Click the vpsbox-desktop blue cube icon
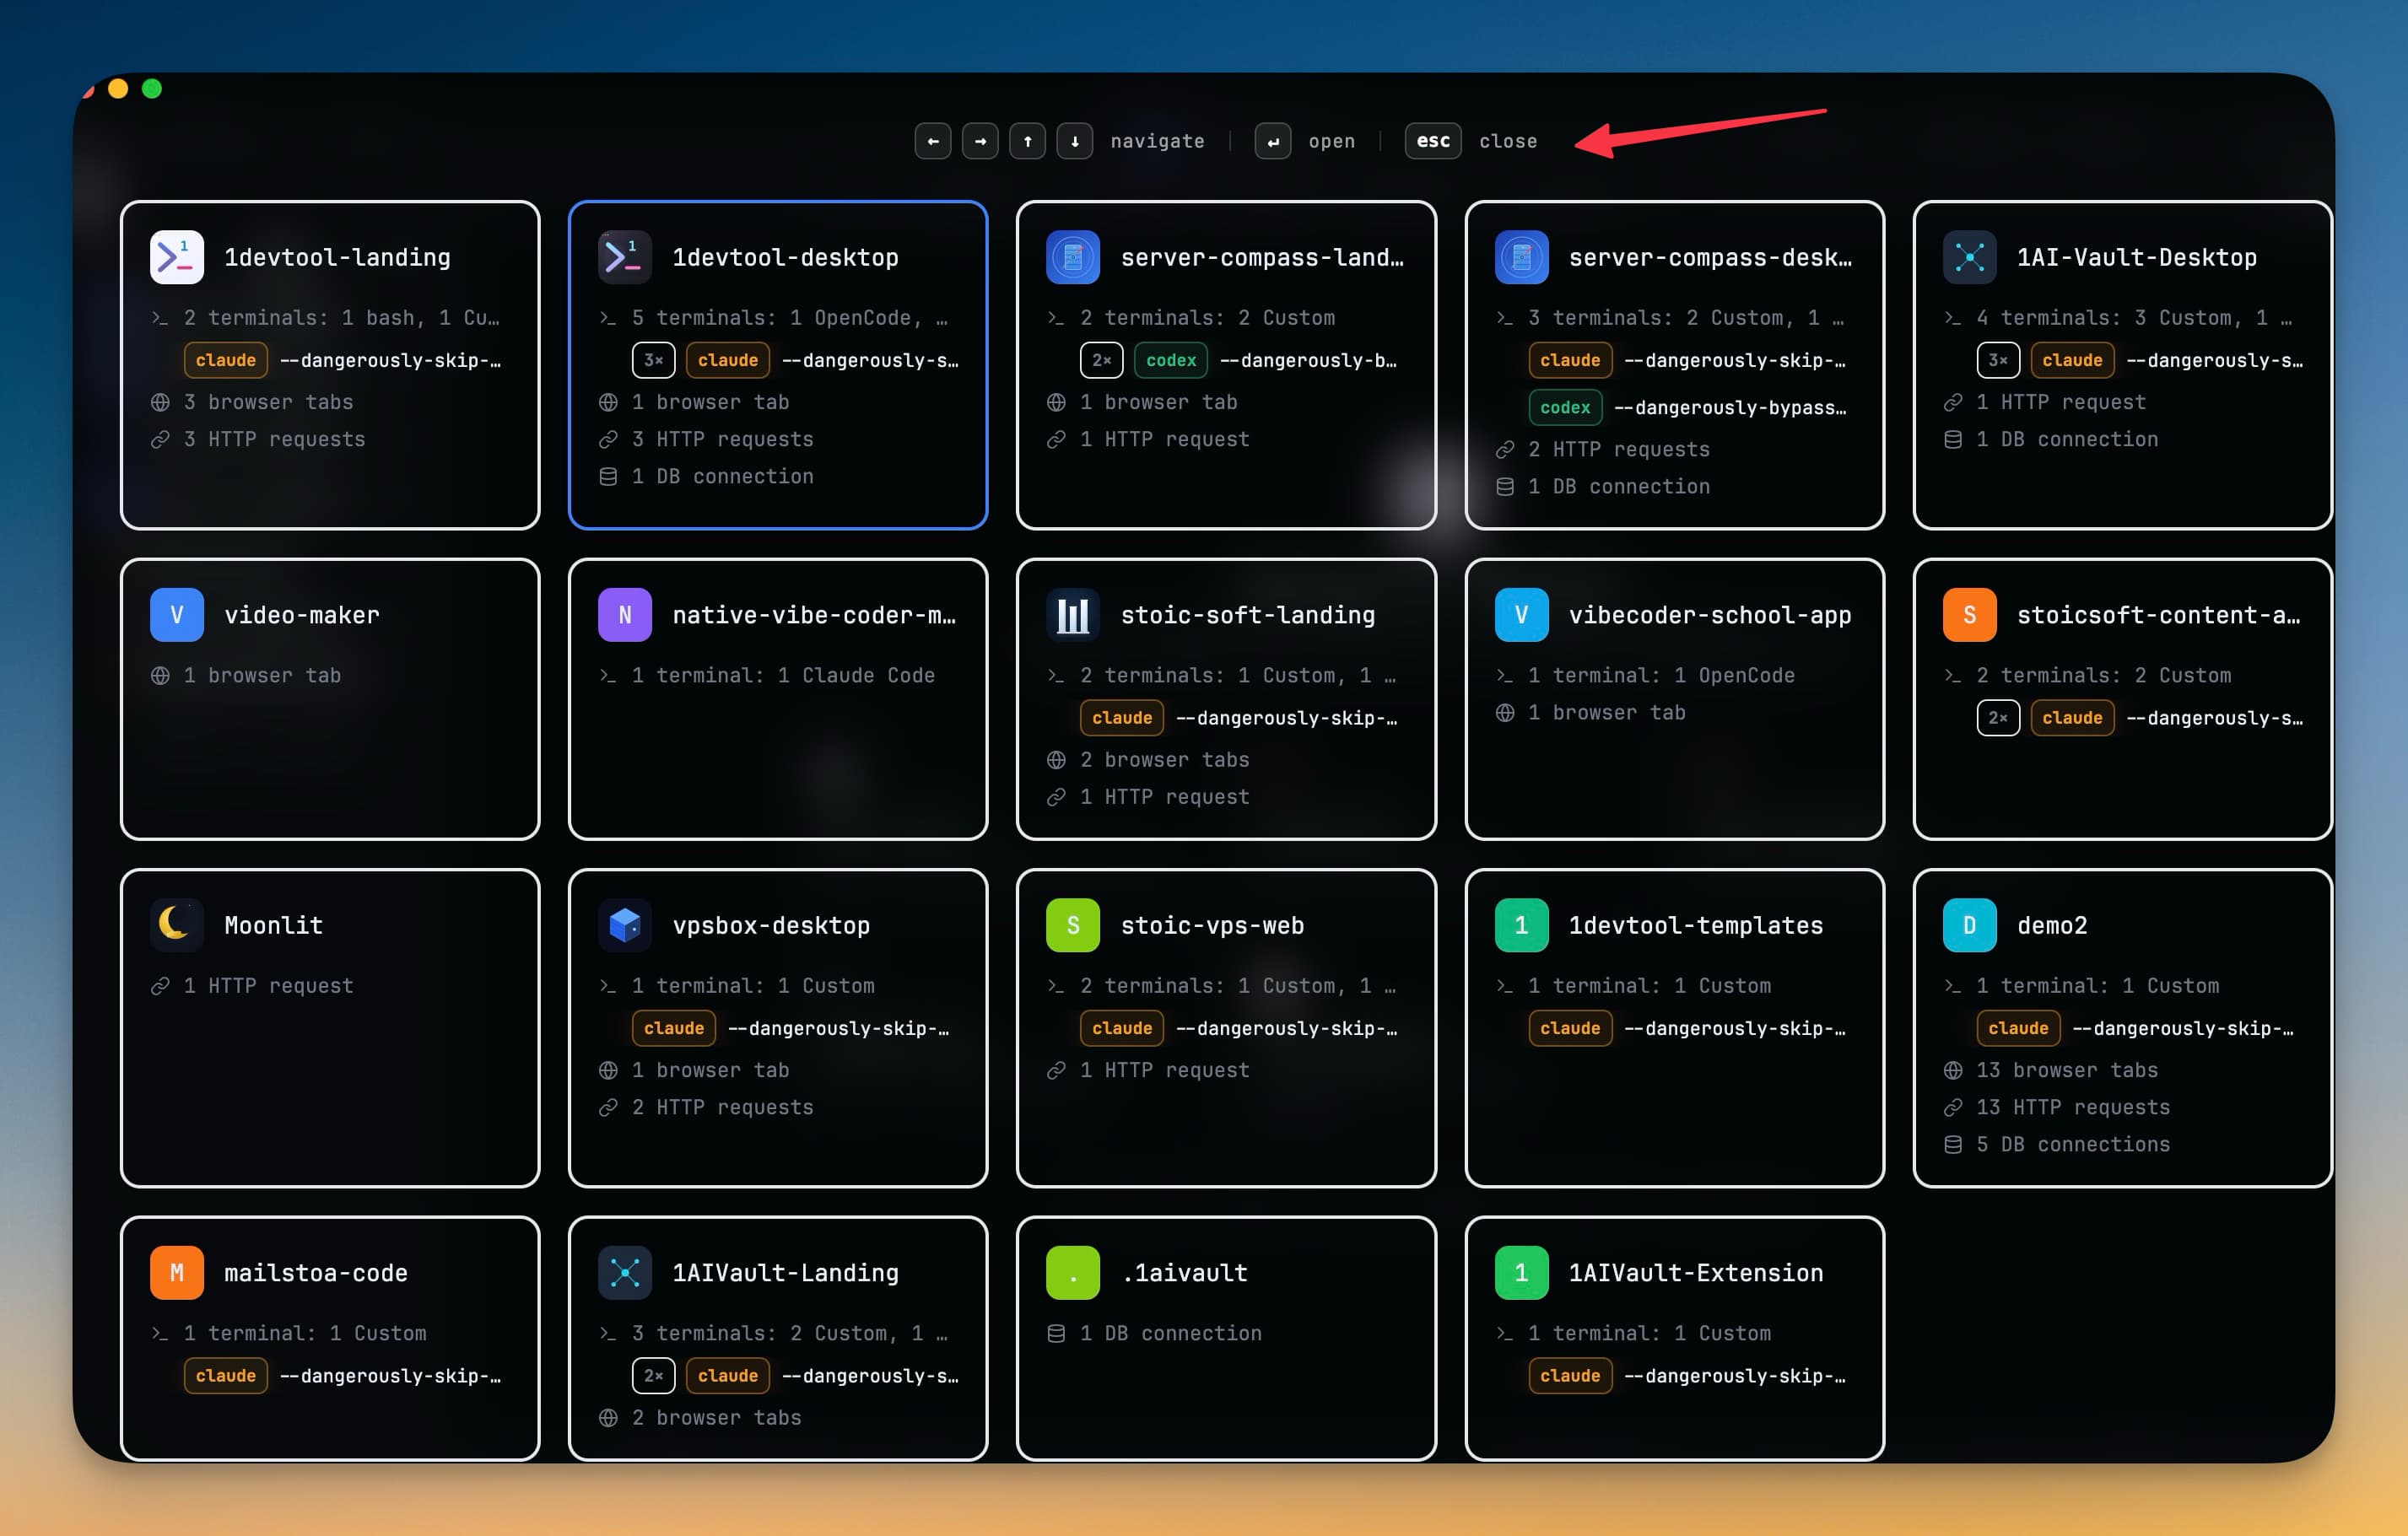2408x1536 pixels. pos(625,925)
